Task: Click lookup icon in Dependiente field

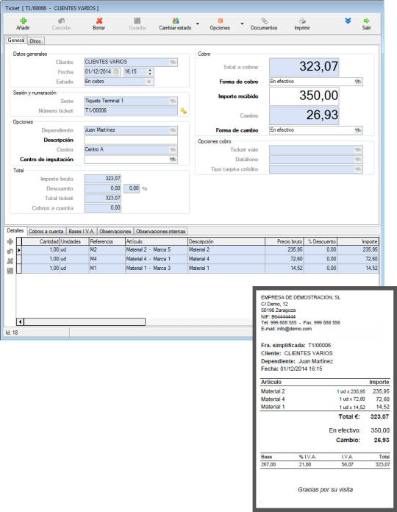Action: pyautogui.click(x=173, y=130)
